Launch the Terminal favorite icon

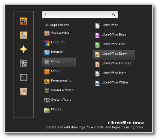point(24,77)
